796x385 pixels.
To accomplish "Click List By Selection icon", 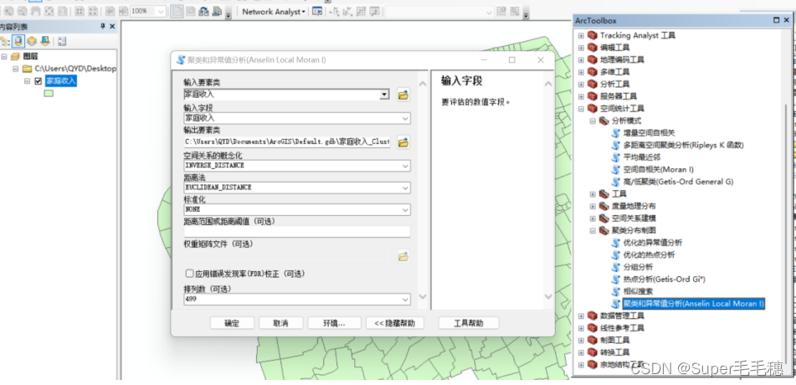I will click(x=44, y=42).
